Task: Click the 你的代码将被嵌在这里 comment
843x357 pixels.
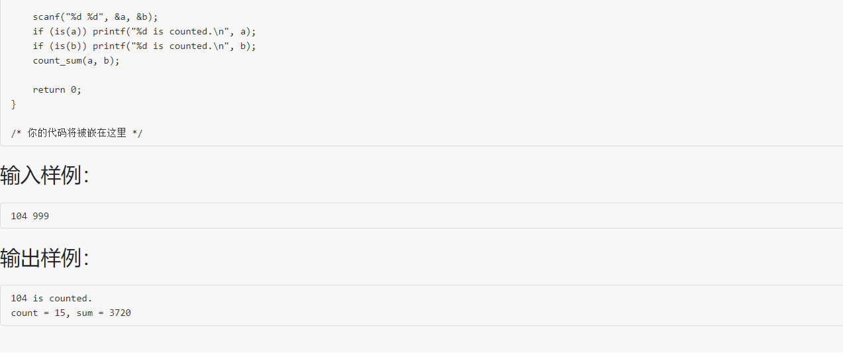Action: 77,133
